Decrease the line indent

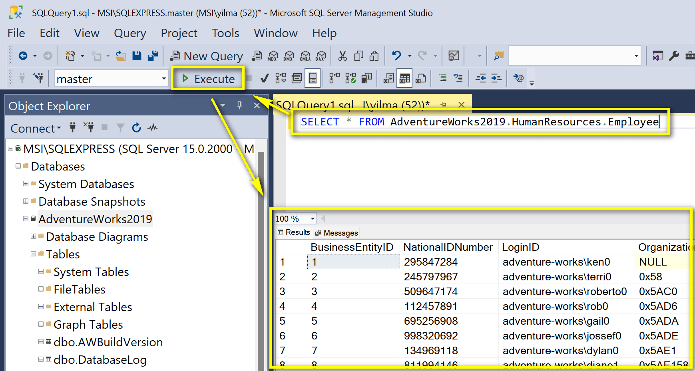(x=480, y=78)
